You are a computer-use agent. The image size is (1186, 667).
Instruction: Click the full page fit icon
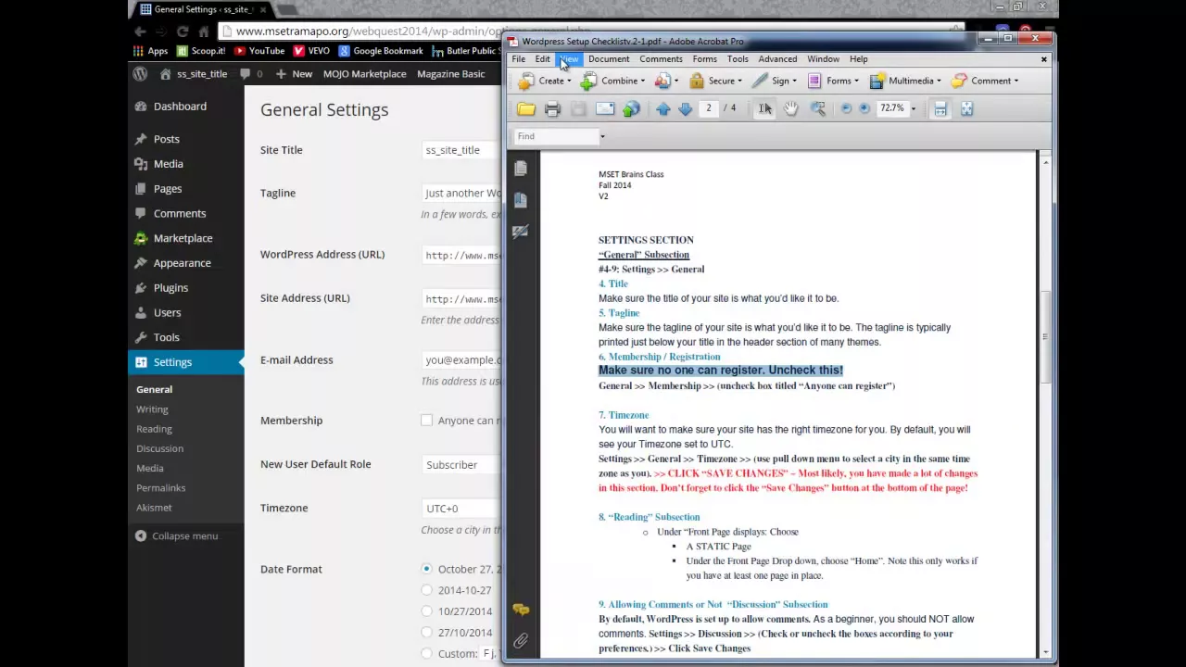(x=966, y=109)
